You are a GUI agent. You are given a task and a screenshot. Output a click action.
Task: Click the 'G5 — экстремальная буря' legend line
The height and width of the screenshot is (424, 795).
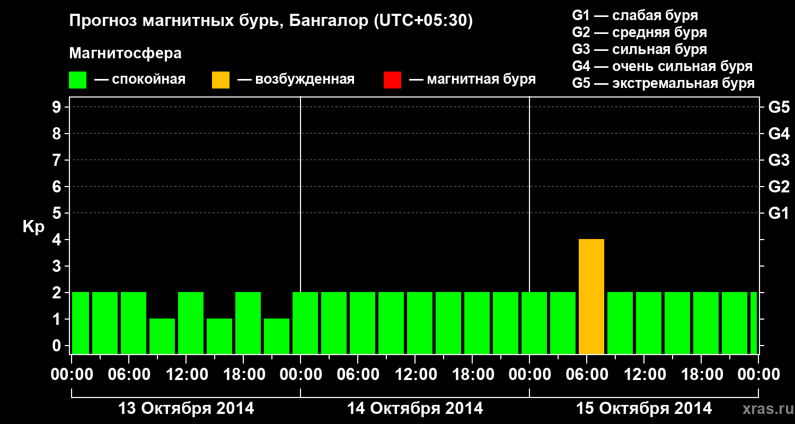point(663,83)
